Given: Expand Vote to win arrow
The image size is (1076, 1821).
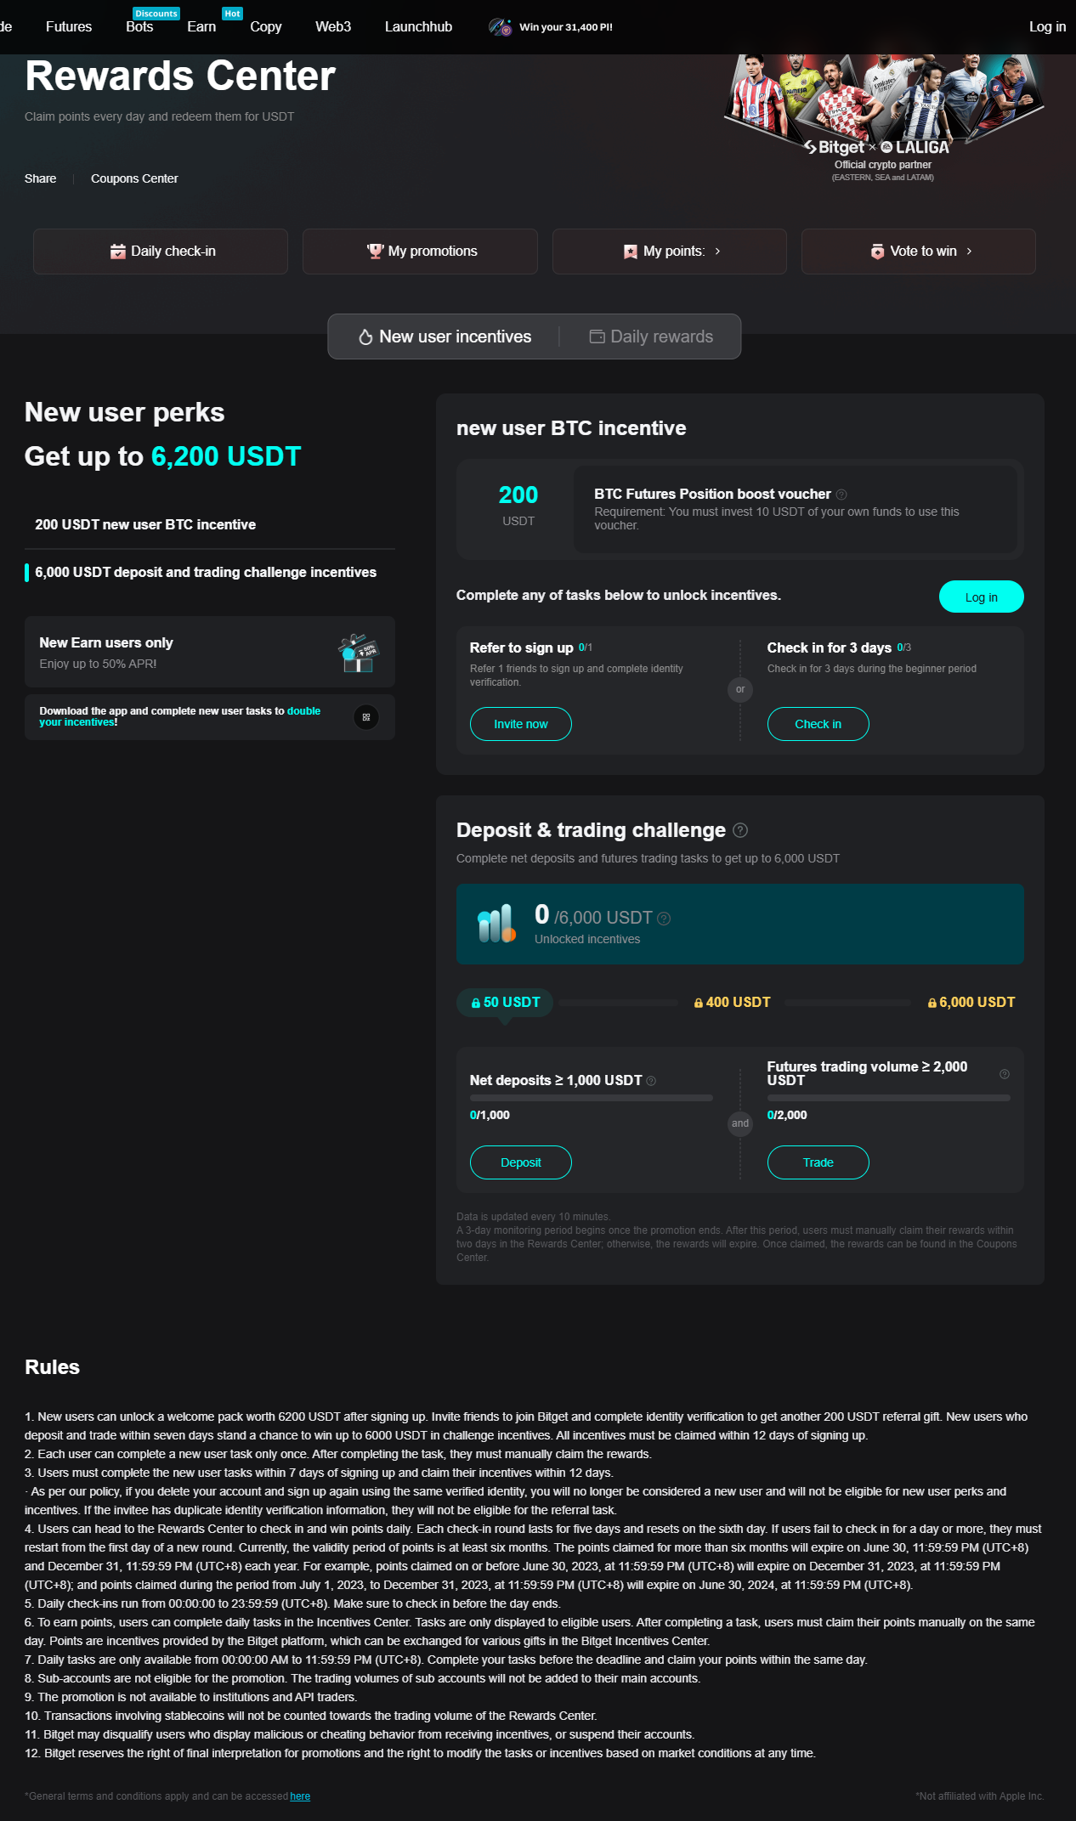Looking at the screenshot, I should [969, 252].
